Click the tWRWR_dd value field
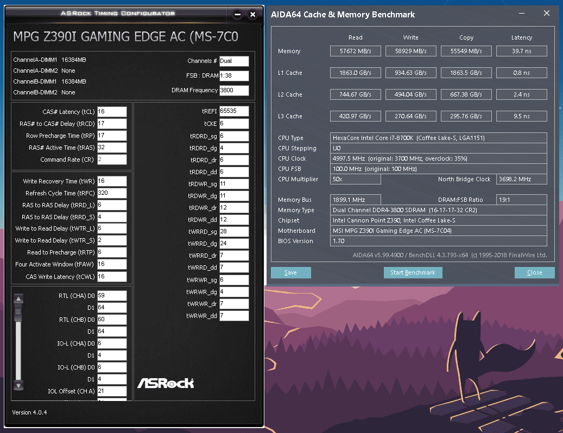This screenshot has width=563, height=433. pyautogui.click(x=234, y=316)
